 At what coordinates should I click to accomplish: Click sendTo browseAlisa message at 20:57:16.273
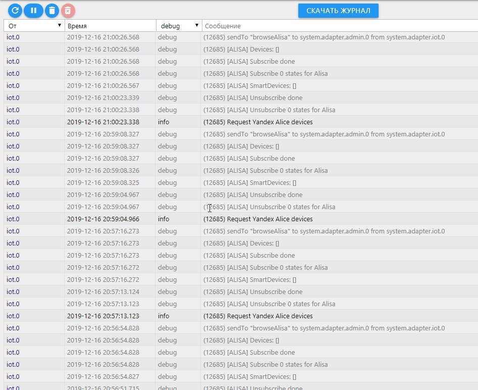324,231
